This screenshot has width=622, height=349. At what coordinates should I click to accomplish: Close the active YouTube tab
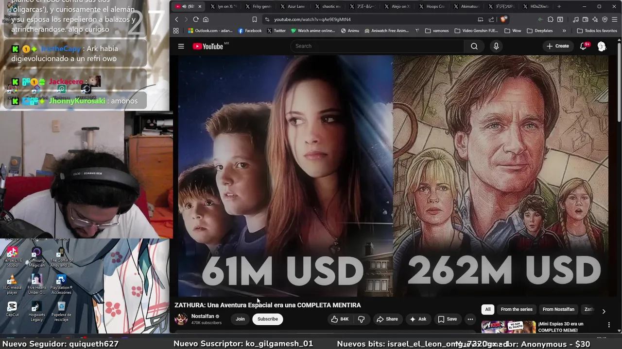199,6
